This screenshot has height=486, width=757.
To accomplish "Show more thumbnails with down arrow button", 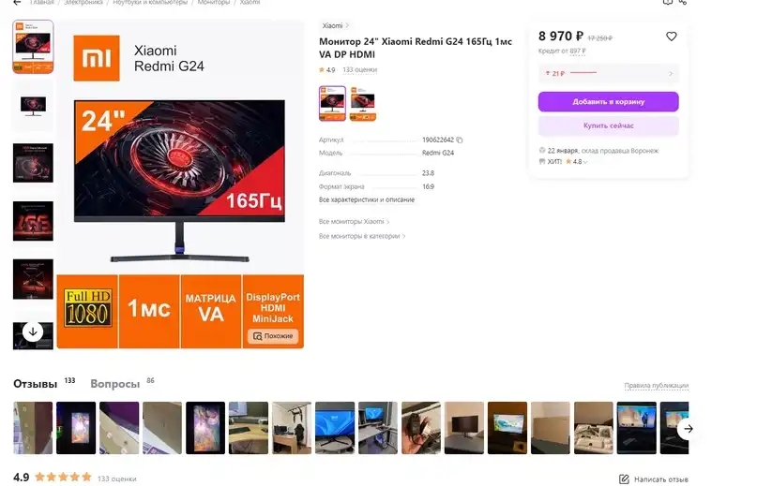I will coord(33,331).
